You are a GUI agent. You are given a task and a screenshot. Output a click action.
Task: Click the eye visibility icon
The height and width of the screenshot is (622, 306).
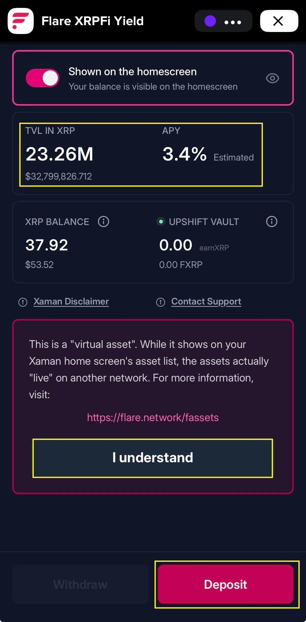[x=272, y=78]
